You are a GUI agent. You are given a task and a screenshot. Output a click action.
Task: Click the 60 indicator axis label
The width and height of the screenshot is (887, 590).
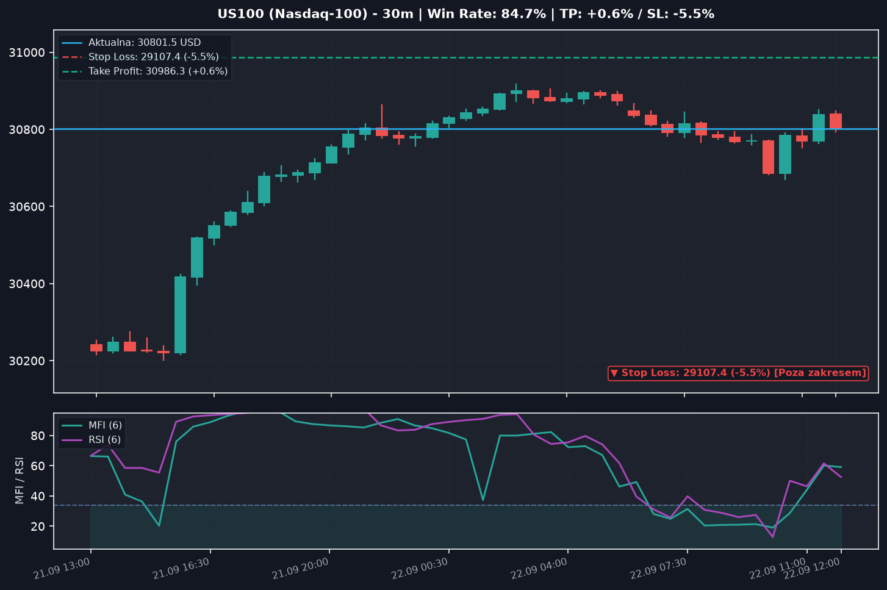[x=38, y=466]
